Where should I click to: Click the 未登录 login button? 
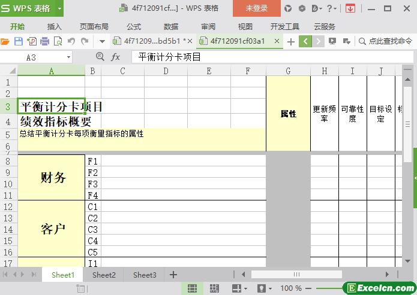(x=257, y=8)
